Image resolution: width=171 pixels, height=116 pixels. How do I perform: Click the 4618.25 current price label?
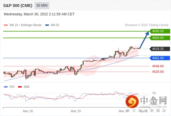[x=160, y=49]
